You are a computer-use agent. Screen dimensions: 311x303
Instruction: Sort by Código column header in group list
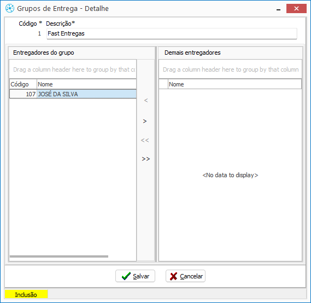tap(23, 84)
